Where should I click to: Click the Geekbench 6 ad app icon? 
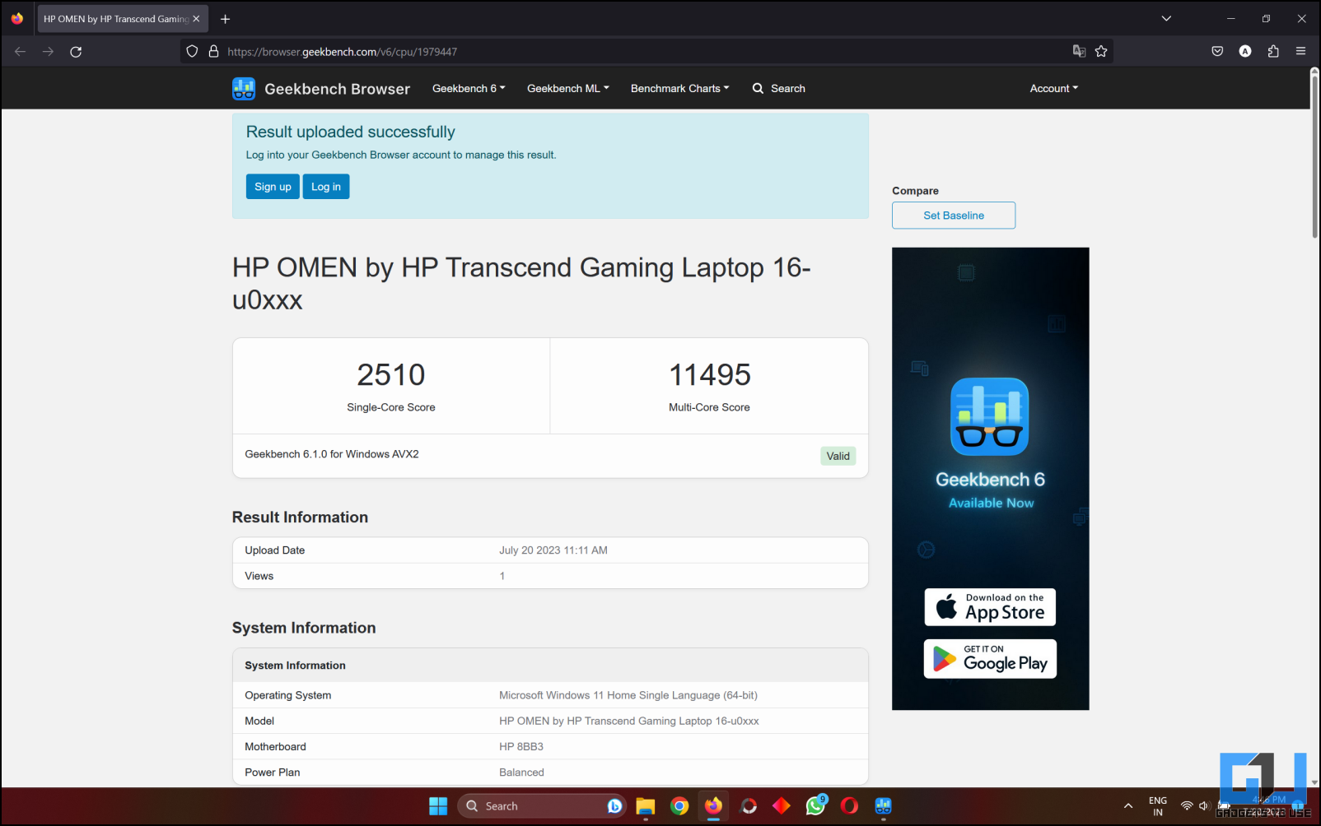click(x=990, y=416)
